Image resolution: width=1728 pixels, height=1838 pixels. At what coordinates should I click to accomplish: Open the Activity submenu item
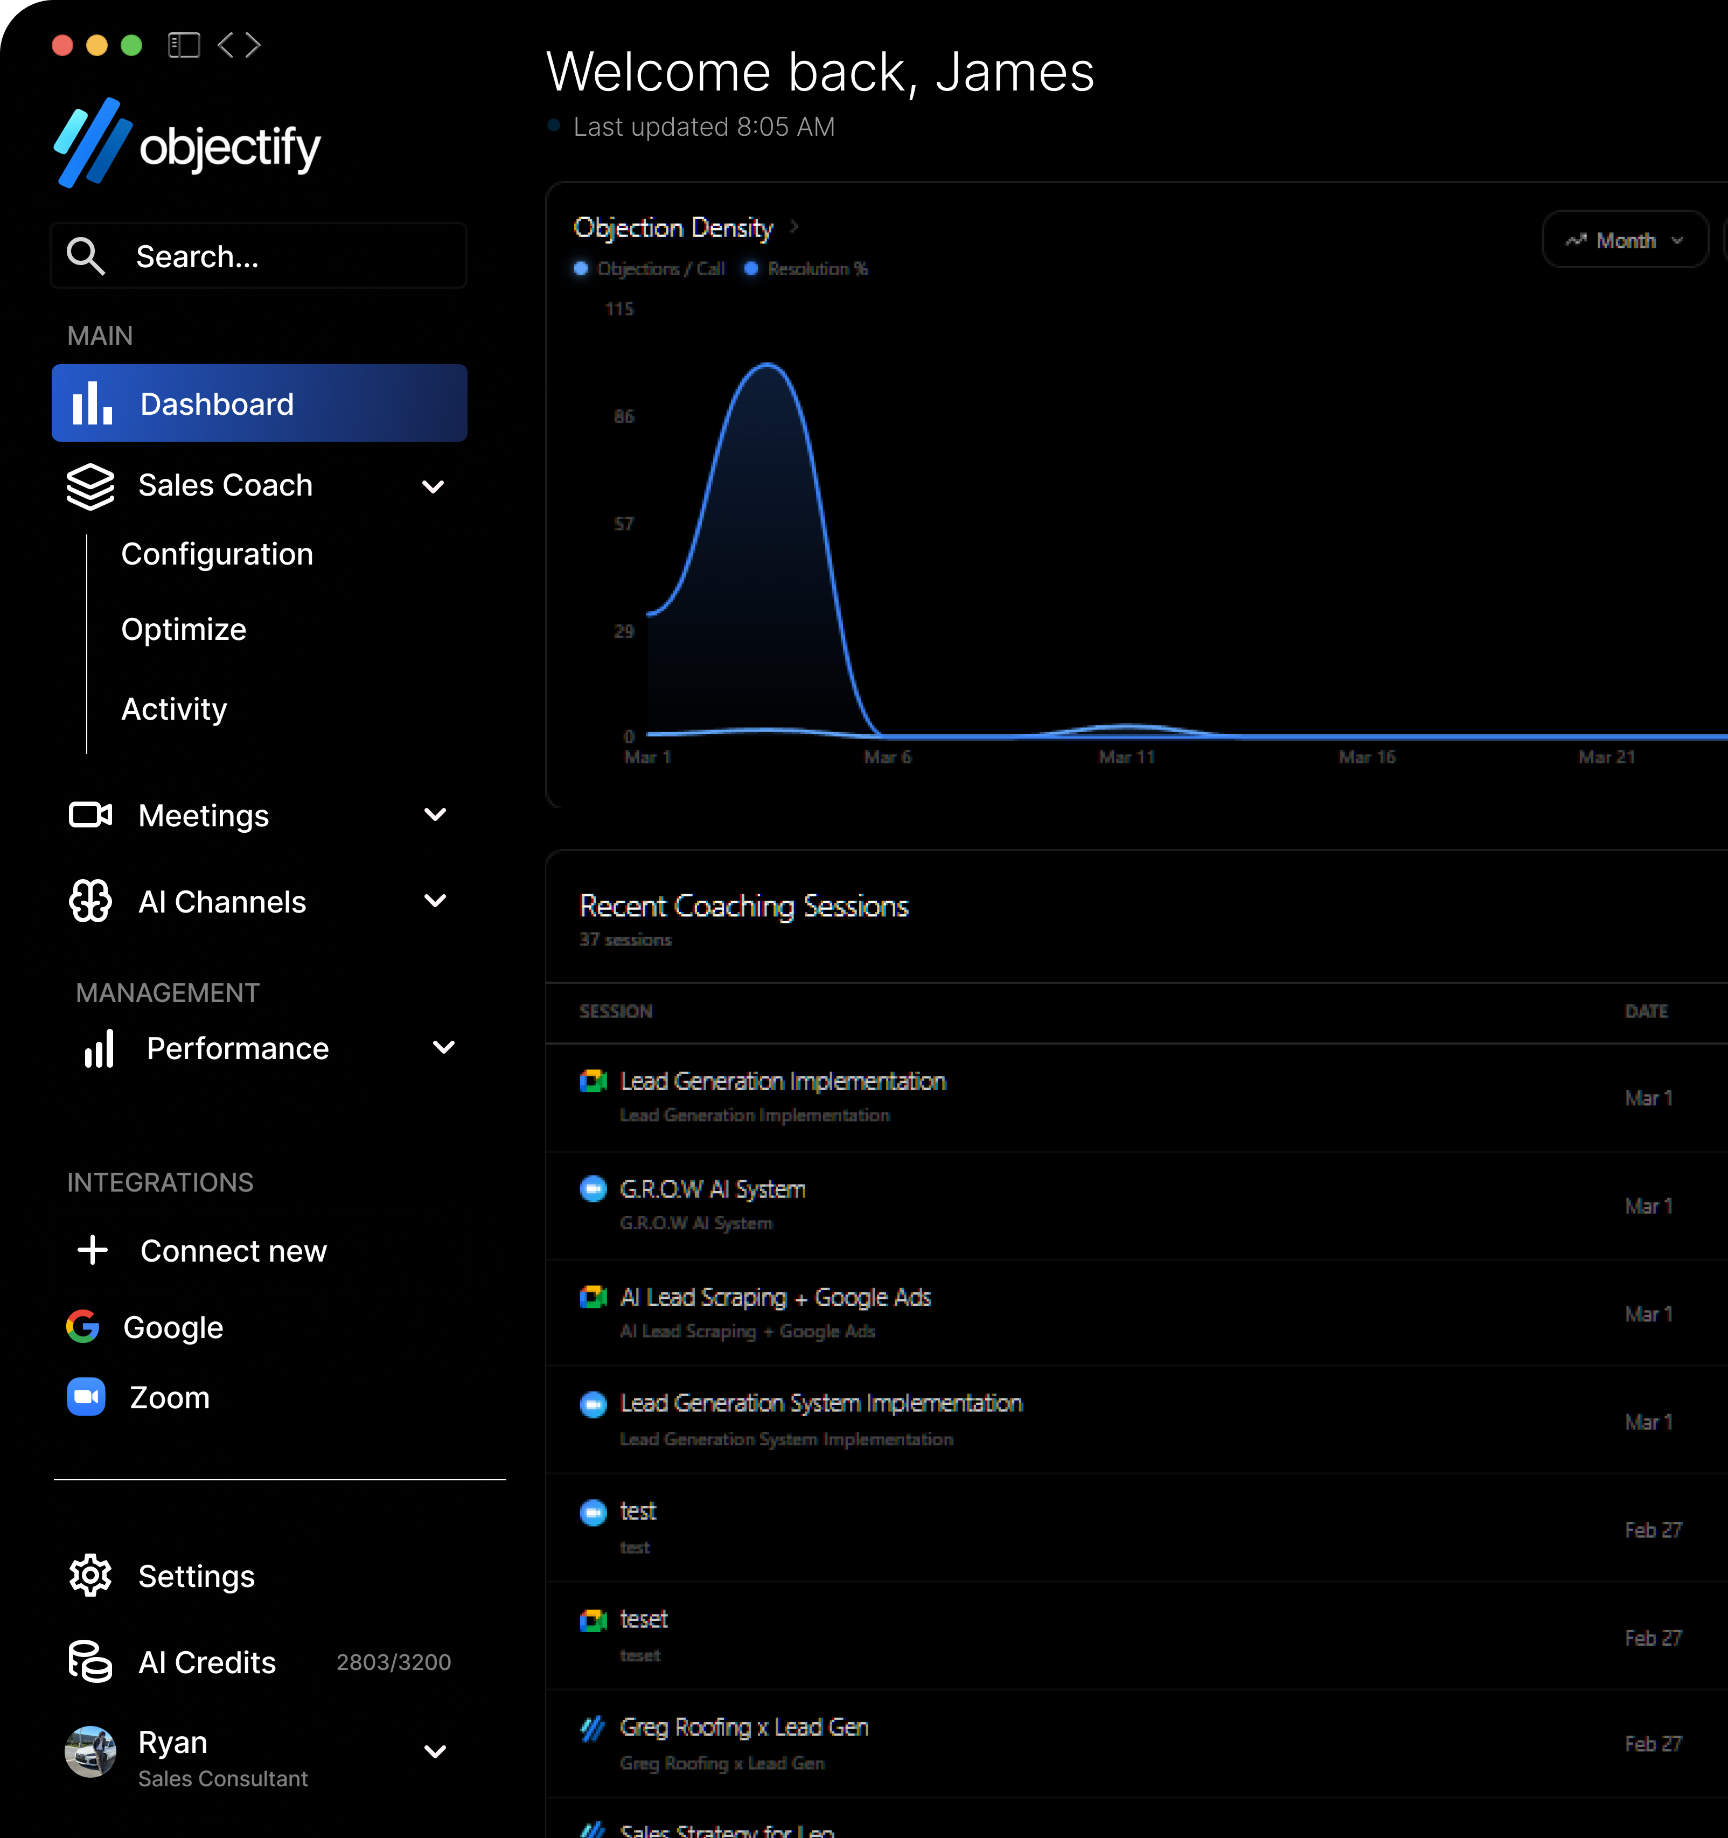point(174,709)
